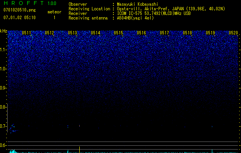Click antenna text A504HB(yagi 4el)
Viewport: 241px width, 153px height.
point(135,18)
